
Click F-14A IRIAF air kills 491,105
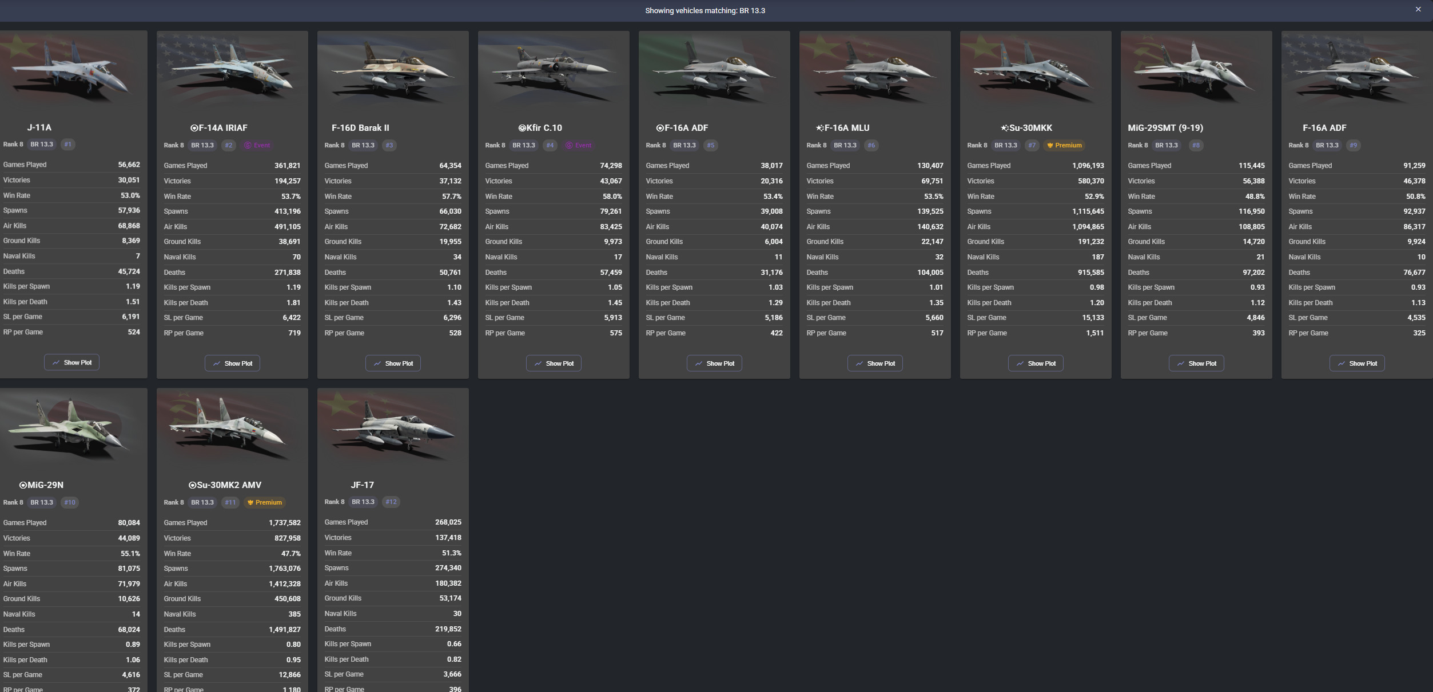pos(288,227)
